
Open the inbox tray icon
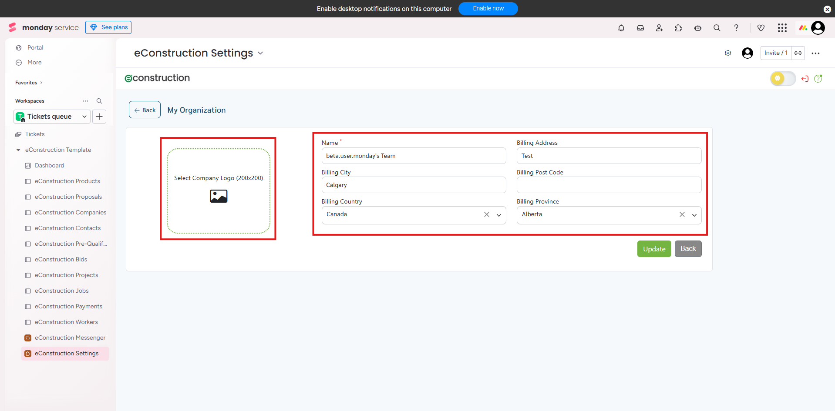(x=640, y=28)
